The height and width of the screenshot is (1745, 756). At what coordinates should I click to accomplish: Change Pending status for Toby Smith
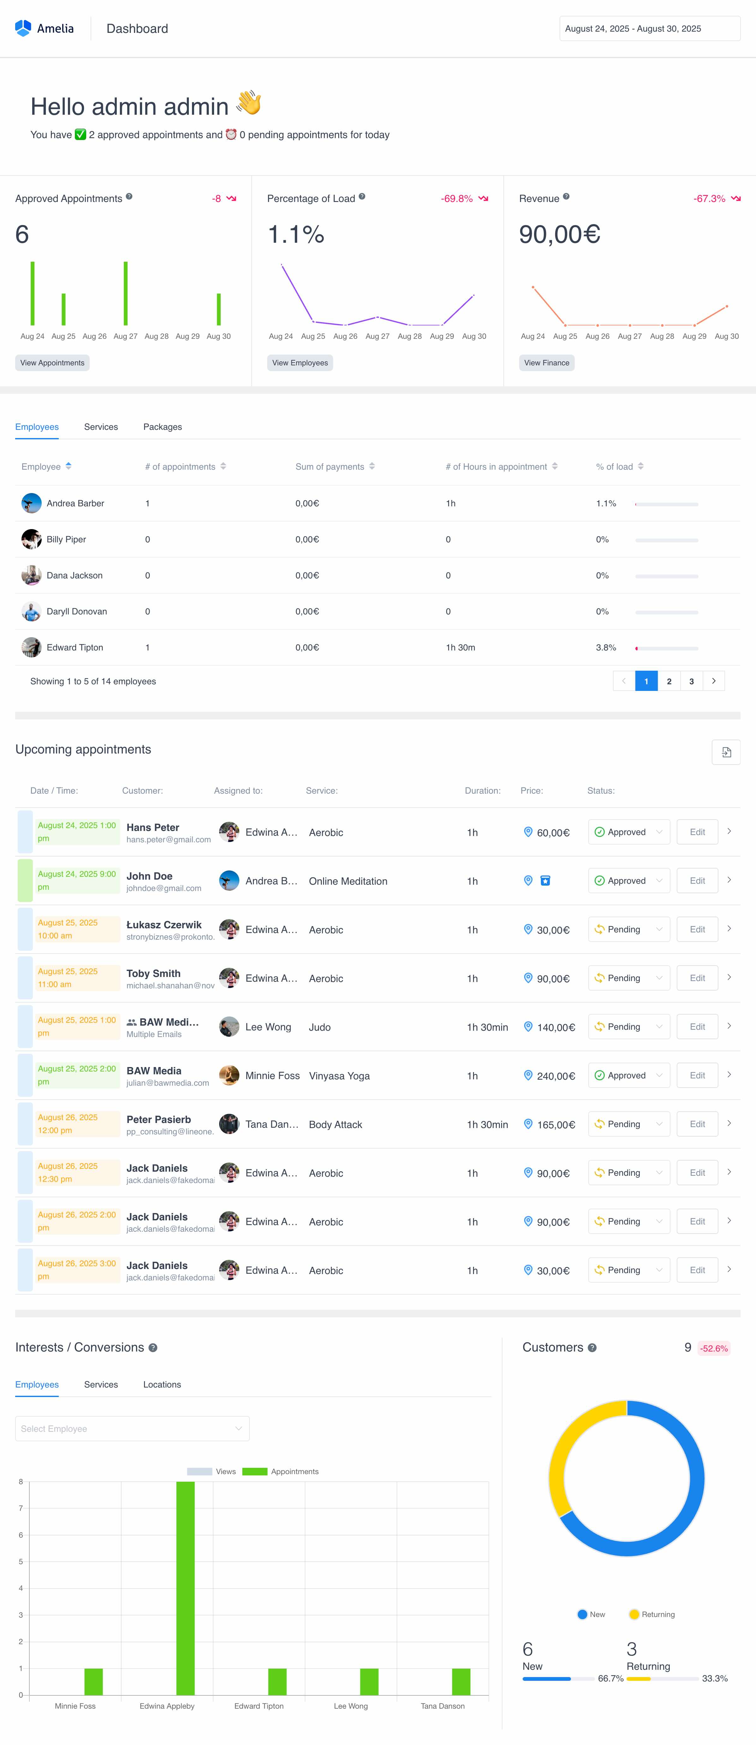[629, 978]
